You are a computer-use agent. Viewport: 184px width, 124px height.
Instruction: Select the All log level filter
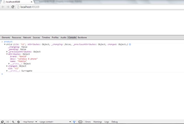click(x=80, y=122)
